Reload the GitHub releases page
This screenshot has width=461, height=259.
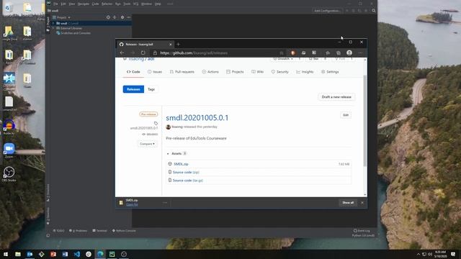143,53
